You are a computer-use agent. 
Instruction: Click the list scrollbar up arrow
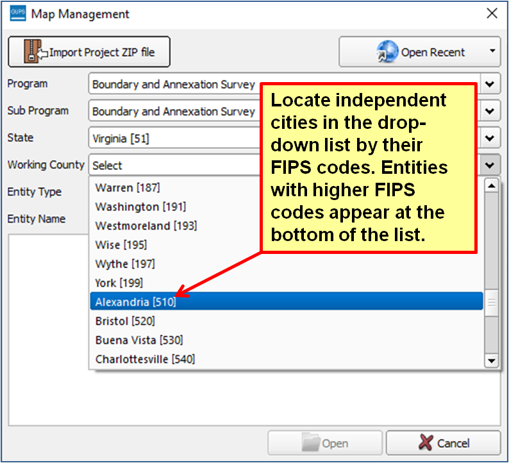[492, 186]
